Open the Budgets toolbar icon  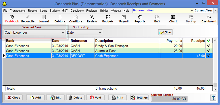click(x=108, y=19)
